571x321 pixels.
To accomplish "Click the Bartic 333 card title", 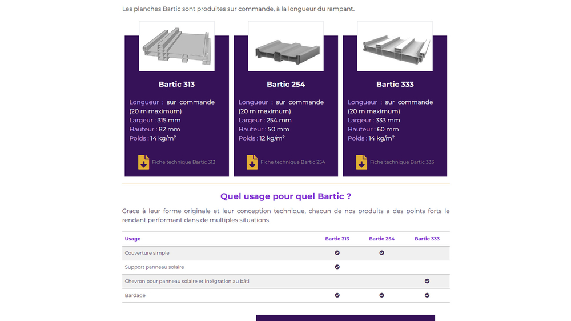I will [x=395, y=84].
